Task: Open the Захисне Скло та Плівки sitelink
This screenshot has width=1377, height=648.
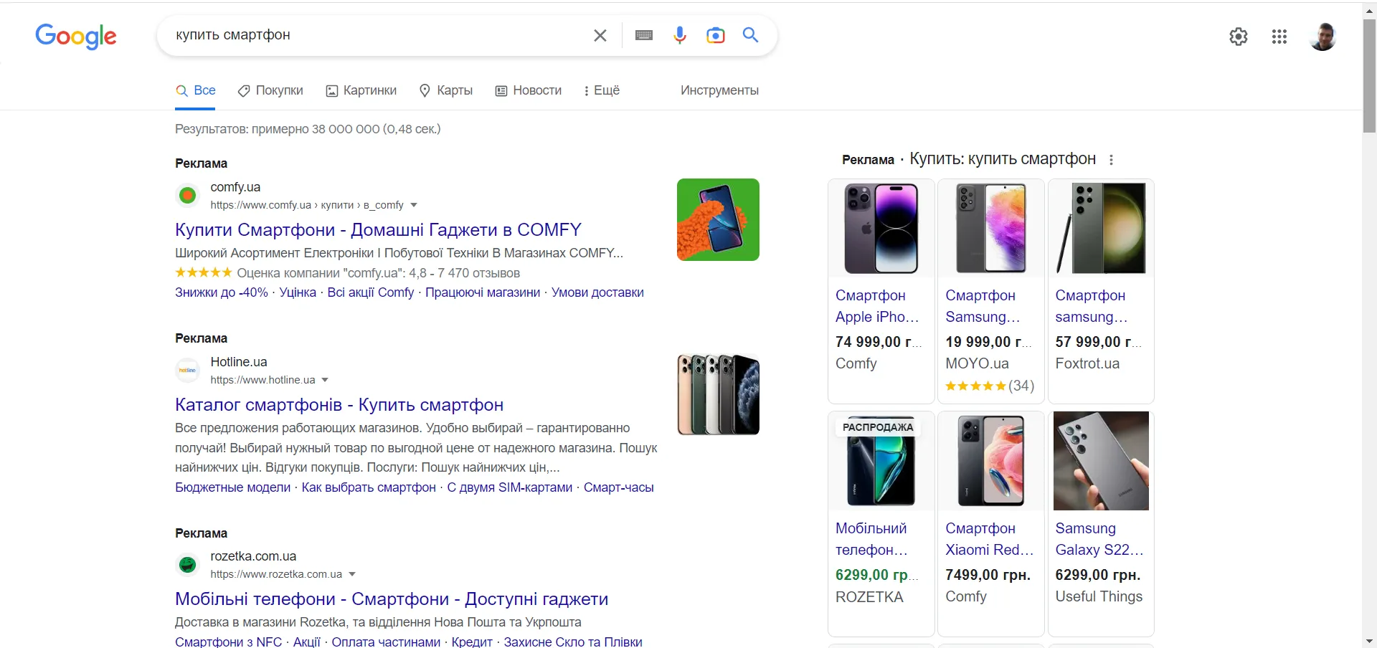Action: click(x=573, y=642)
